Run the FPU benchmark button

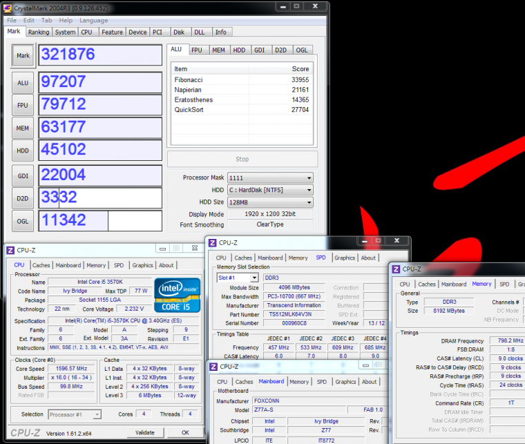(x=23, y=106)
